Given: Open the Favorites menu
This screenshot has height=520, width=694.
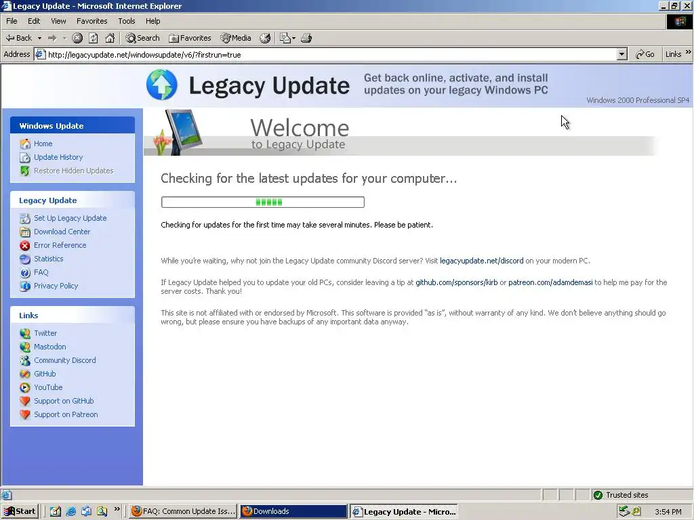Looking at the screenshot, I should point(92,21).
